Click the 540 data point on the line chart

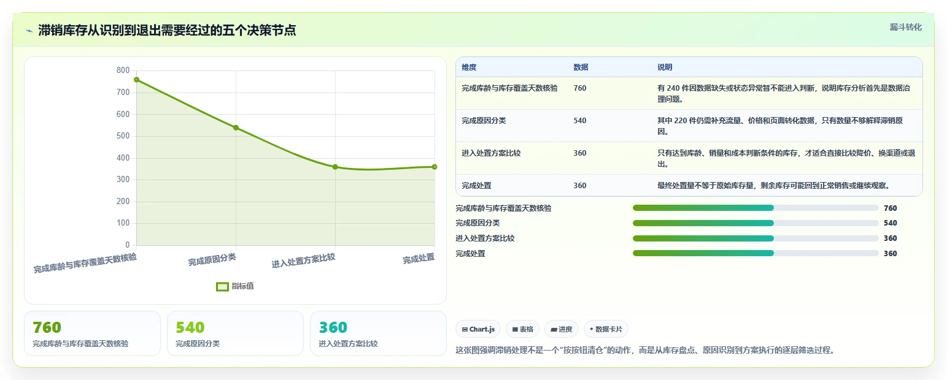pyautogui.click(x=236, y=127)
